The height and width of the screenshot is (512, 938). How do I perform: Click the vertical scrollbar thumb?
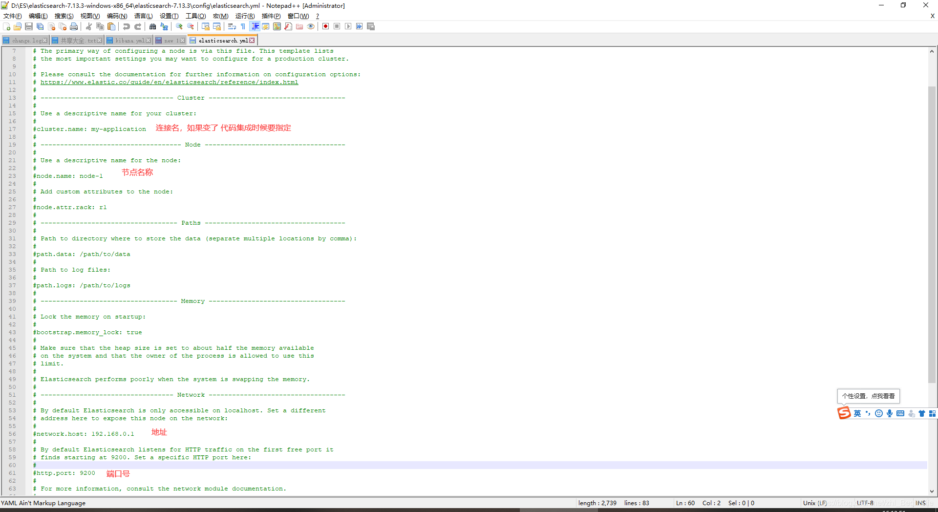coord(932,235)
